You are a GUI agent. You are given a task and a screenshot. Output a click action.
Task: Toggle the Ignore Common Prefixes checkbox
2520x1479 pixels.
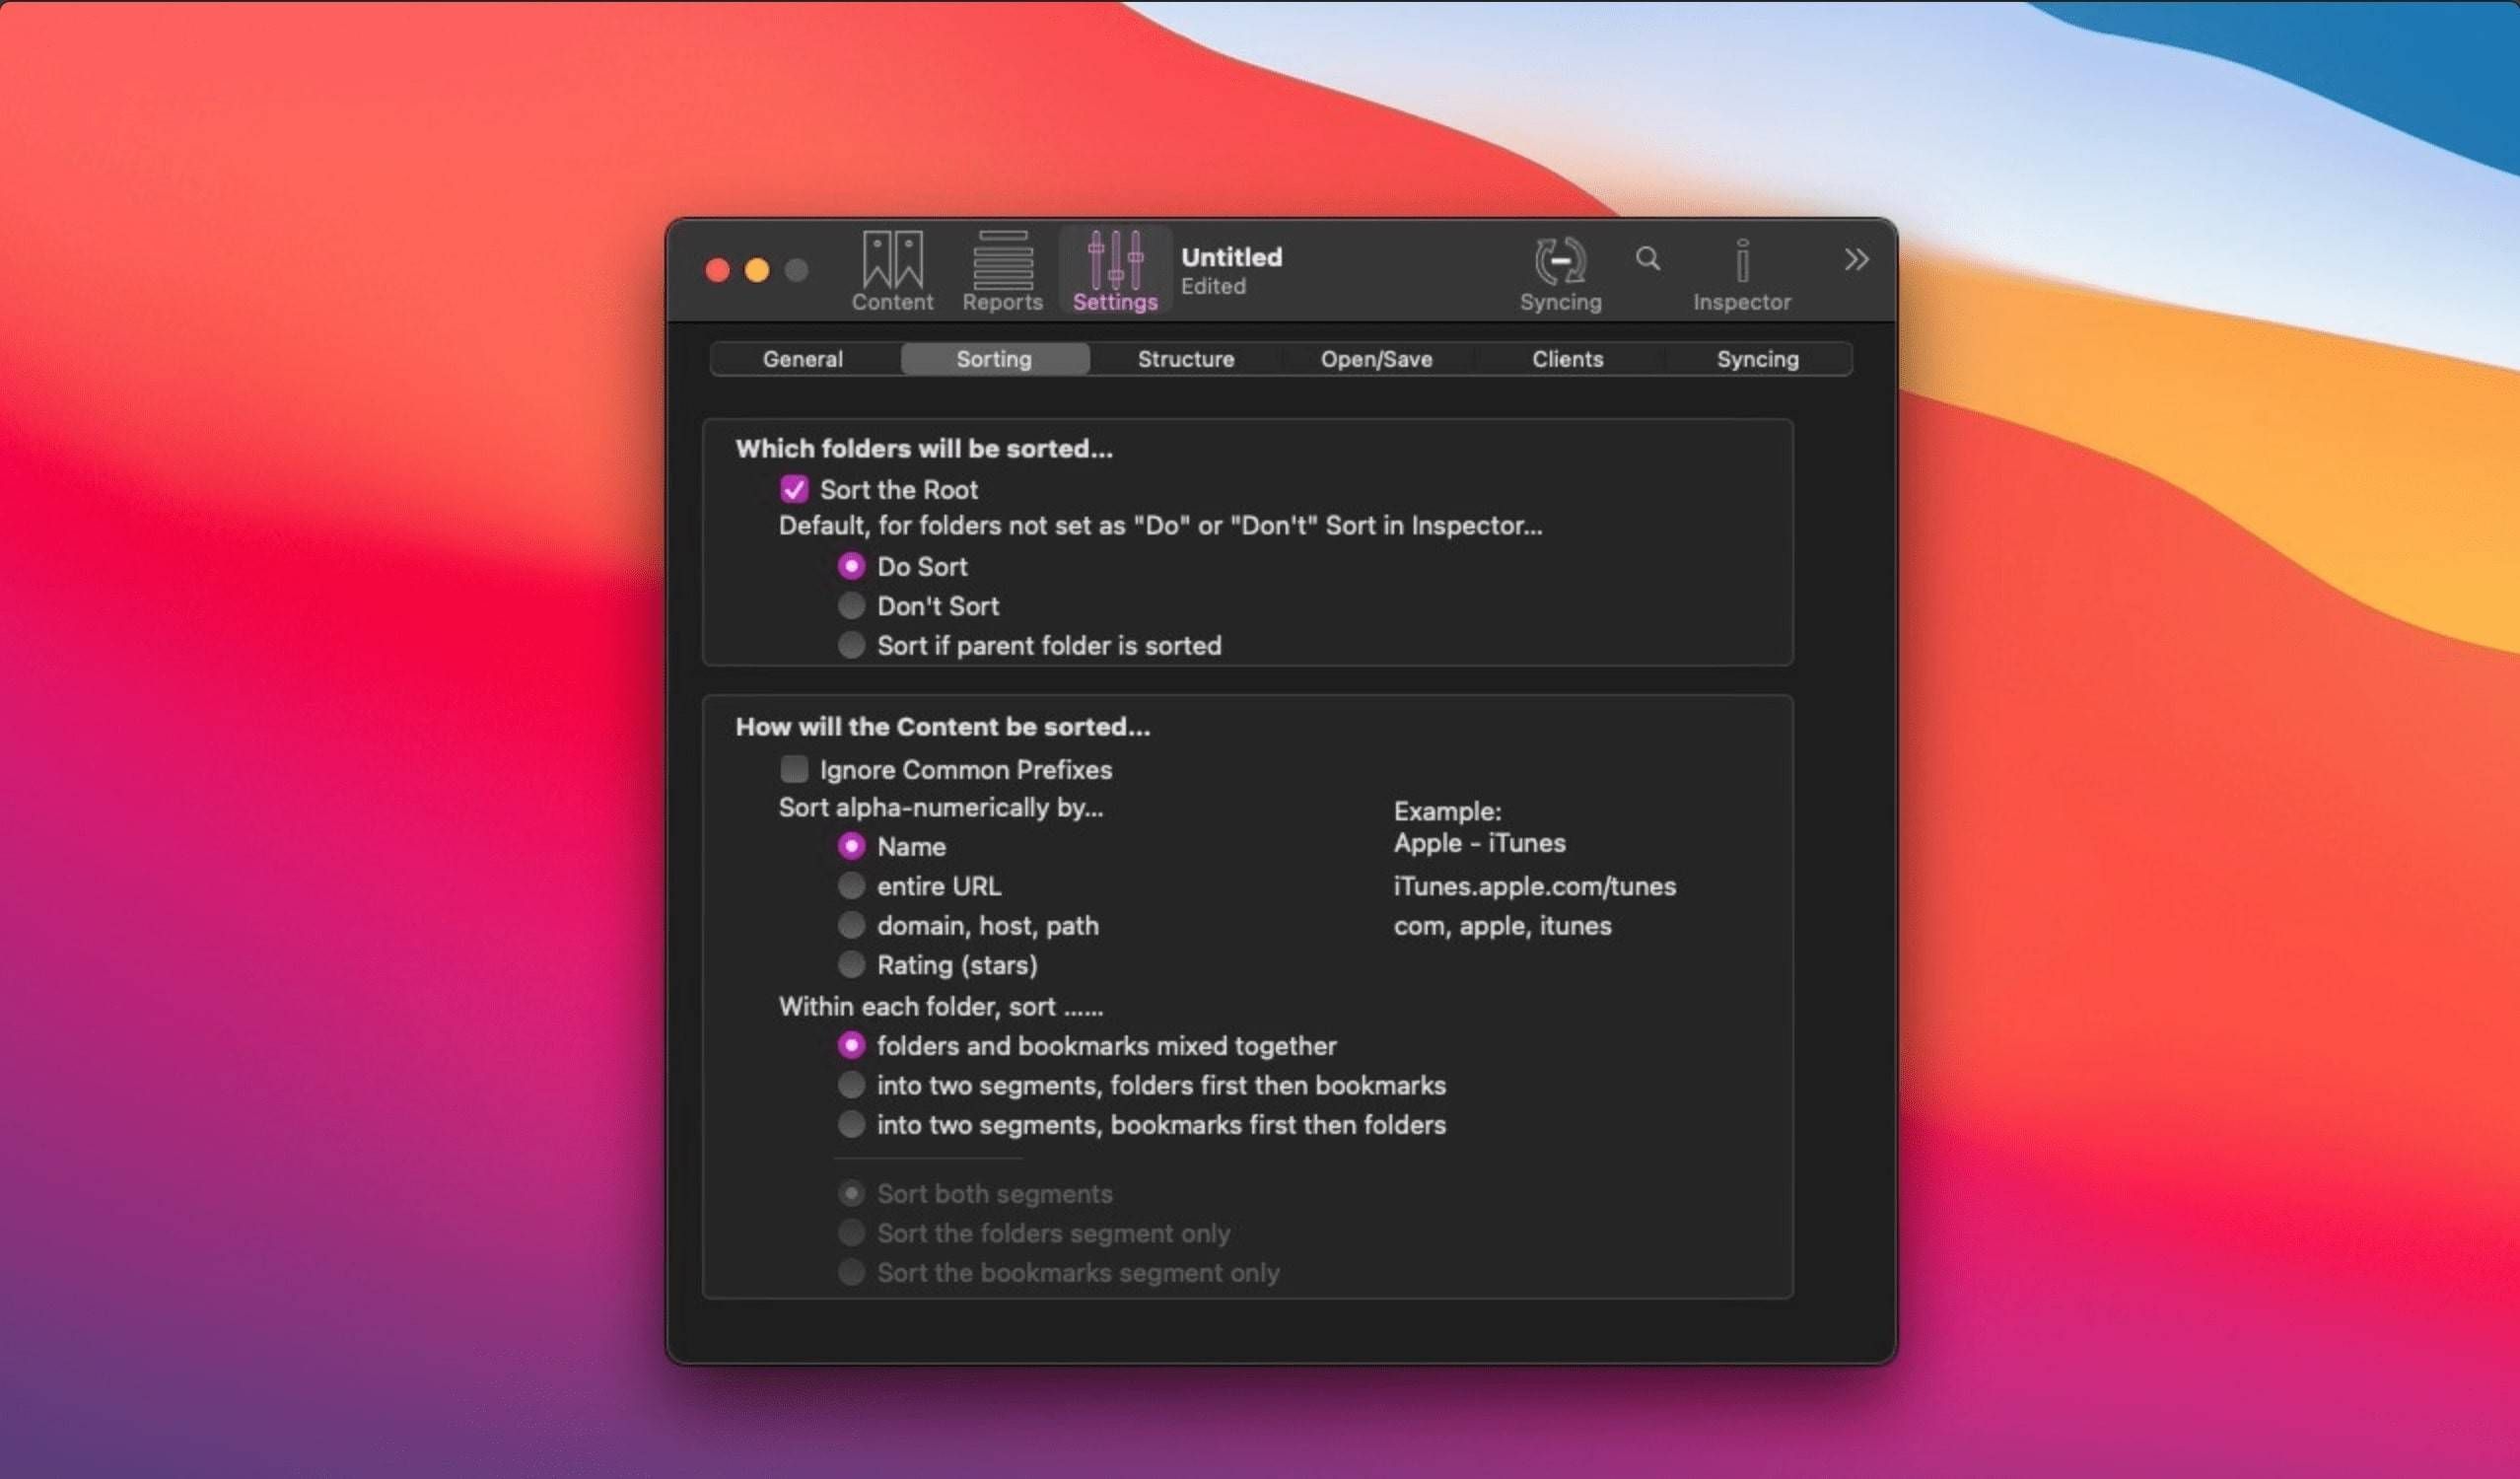[796, 768]
